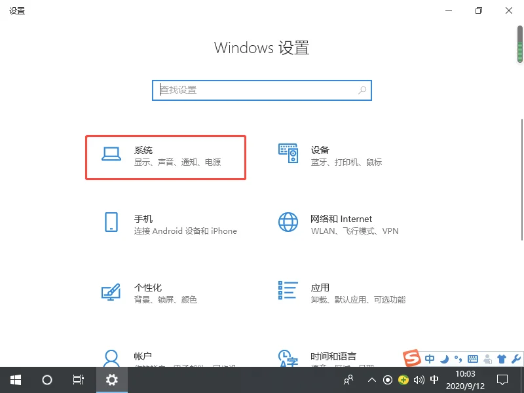This screenshot has width=524, height=393.
Task: Click the 查找设置 search field
Action: pyautogui.click(x=262, y=90)
